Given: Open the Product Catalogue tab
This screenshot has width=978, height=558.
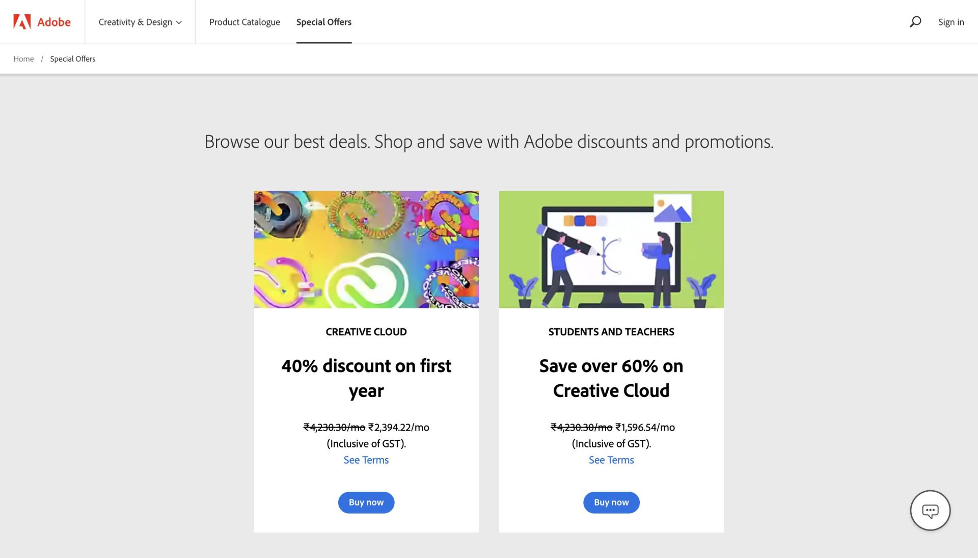Looking at the screenshot, I should (x=244, y=22).
